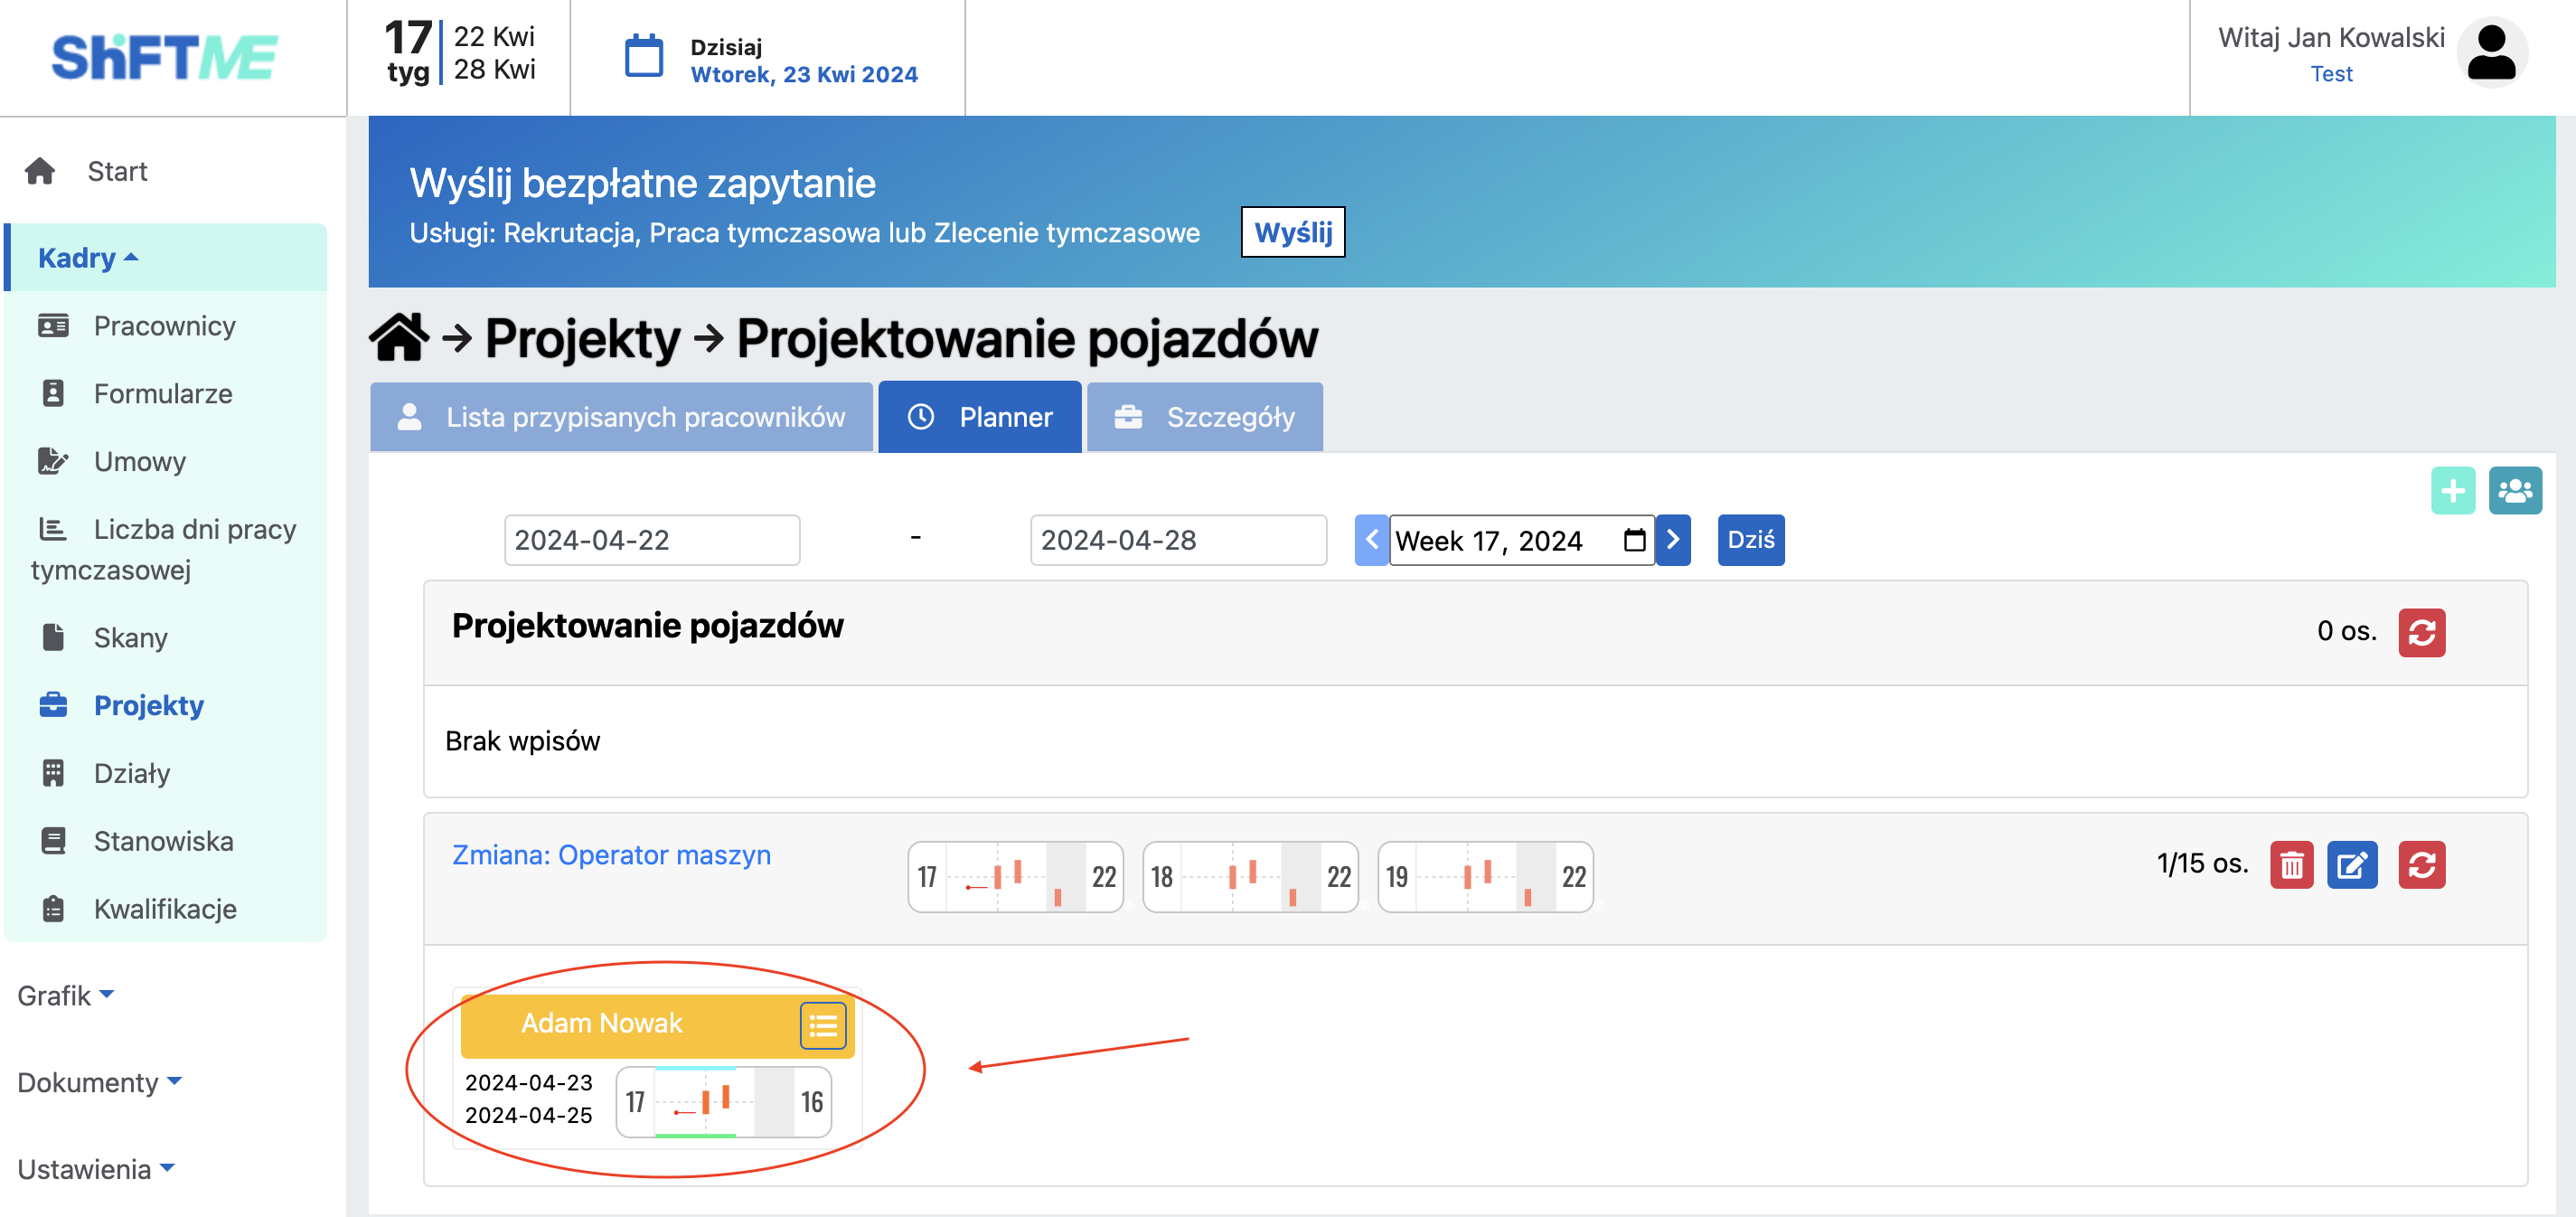The height and width of the screenshot is (1217, 2576).
Task: Go to next week arrow
Action: 1673,540
